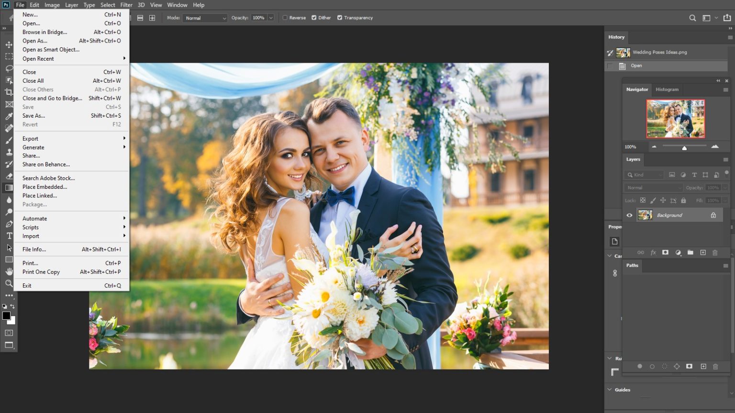The image size is (735, 413).
Task: Click Save As in the File menu
Action: [x=33, y=115]
